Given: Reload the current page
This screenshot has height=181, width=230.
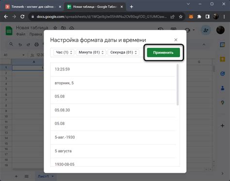Looking at the screenshot, I should [22, 17].
